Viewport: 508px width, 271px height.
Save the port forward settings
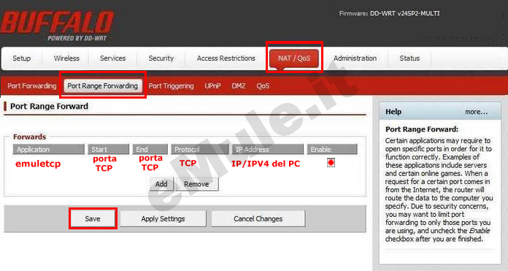pyautogui.click(x=93, y=219)
